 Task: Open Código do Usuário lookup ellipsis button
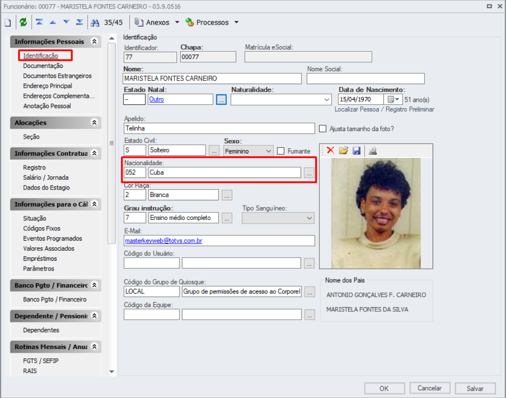pos(309,263)
